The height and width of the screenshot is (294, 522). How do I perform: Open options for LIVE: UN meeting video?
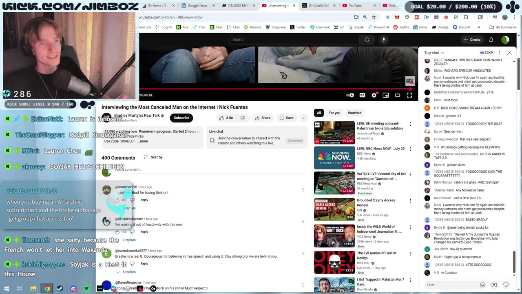410,124
